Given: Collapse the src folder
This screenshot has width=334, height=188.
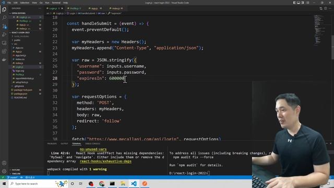Looking at the screenshot, I should pyautogui.click(x=16, y=44).
